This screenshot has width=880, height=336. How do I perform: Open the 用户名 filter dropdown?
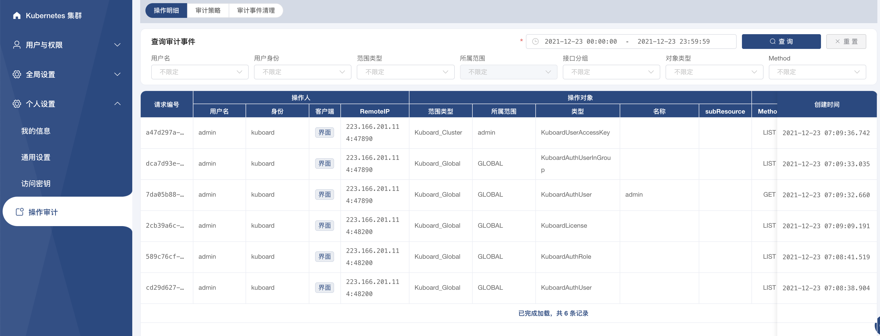200,72
